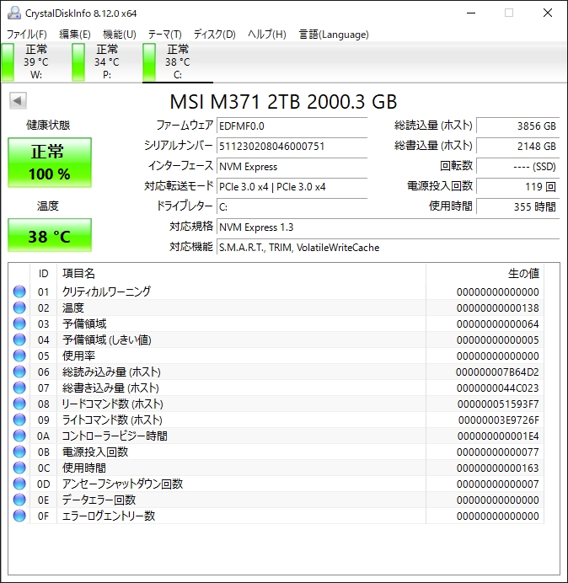Screen dimensions: 568x583
Task: Click raw value 00000003E9726F
Action: [x=498, y=420]
